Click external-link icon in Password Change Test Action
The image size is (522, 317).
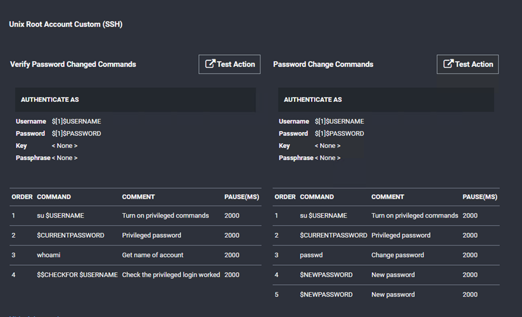449,64
